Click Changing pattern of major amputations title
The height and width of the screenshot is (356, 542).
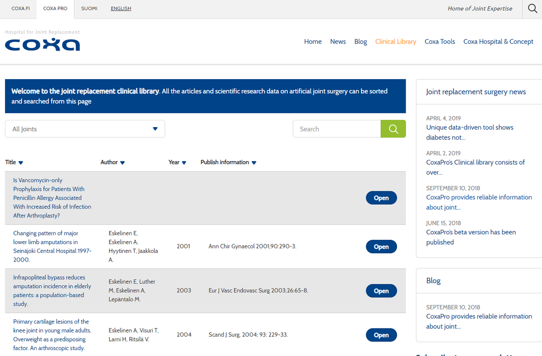click(x=52, y=247)
